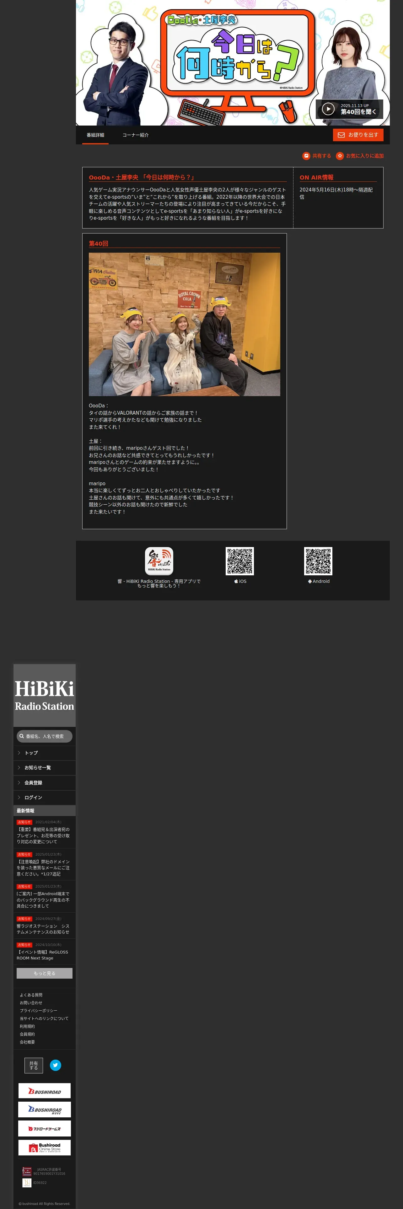Open the 利用規約 link
Viewport: 403px width, 1209px height.
(x=27, y=1026)
